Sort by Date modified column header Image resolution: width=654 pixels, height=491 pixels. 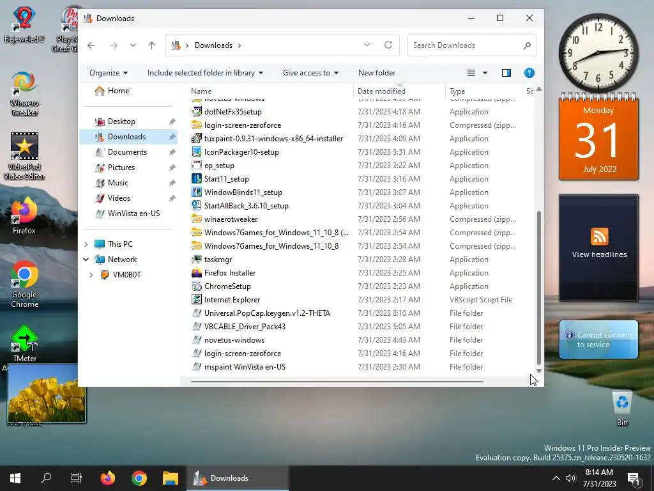tap(381, 91)
